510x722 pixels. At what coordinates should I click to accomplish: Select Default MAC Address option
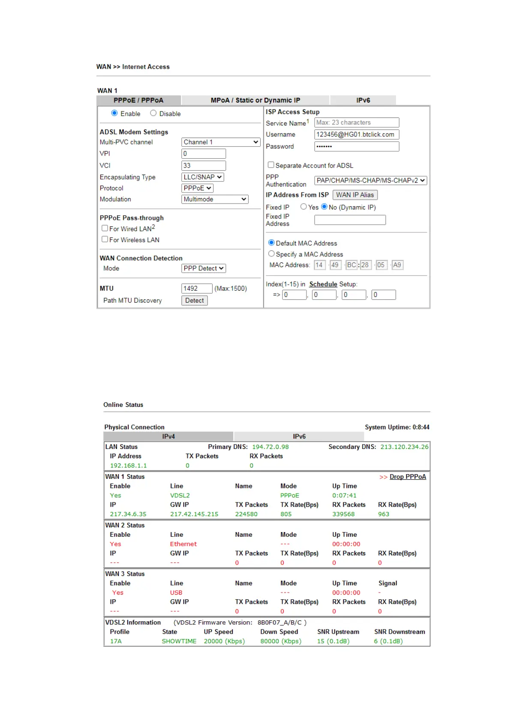pos(271,243)
